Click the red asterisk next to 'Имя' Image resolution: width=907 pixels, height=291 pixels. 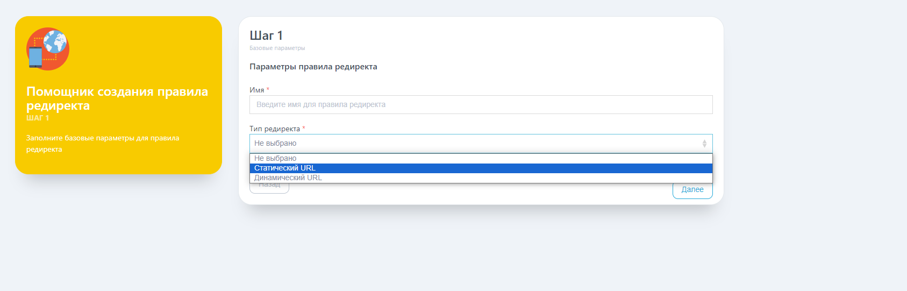click(x=268, y=89)
